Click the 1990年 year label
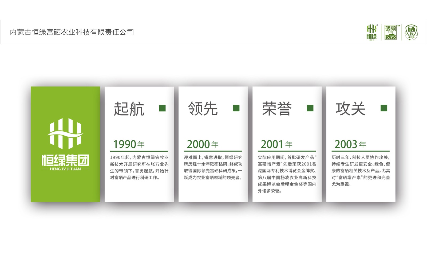The width and height of the screenshot is (427, 268). coord(129,144)
